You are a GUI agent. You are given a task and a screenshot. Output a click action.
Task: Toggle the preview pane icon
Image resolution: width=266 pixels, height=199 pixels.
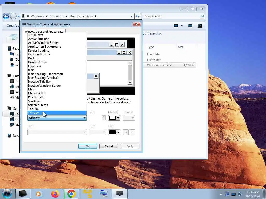point(190,26)
